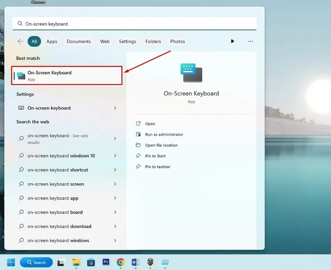Switch to the Settings filter tab

[127, 41]
